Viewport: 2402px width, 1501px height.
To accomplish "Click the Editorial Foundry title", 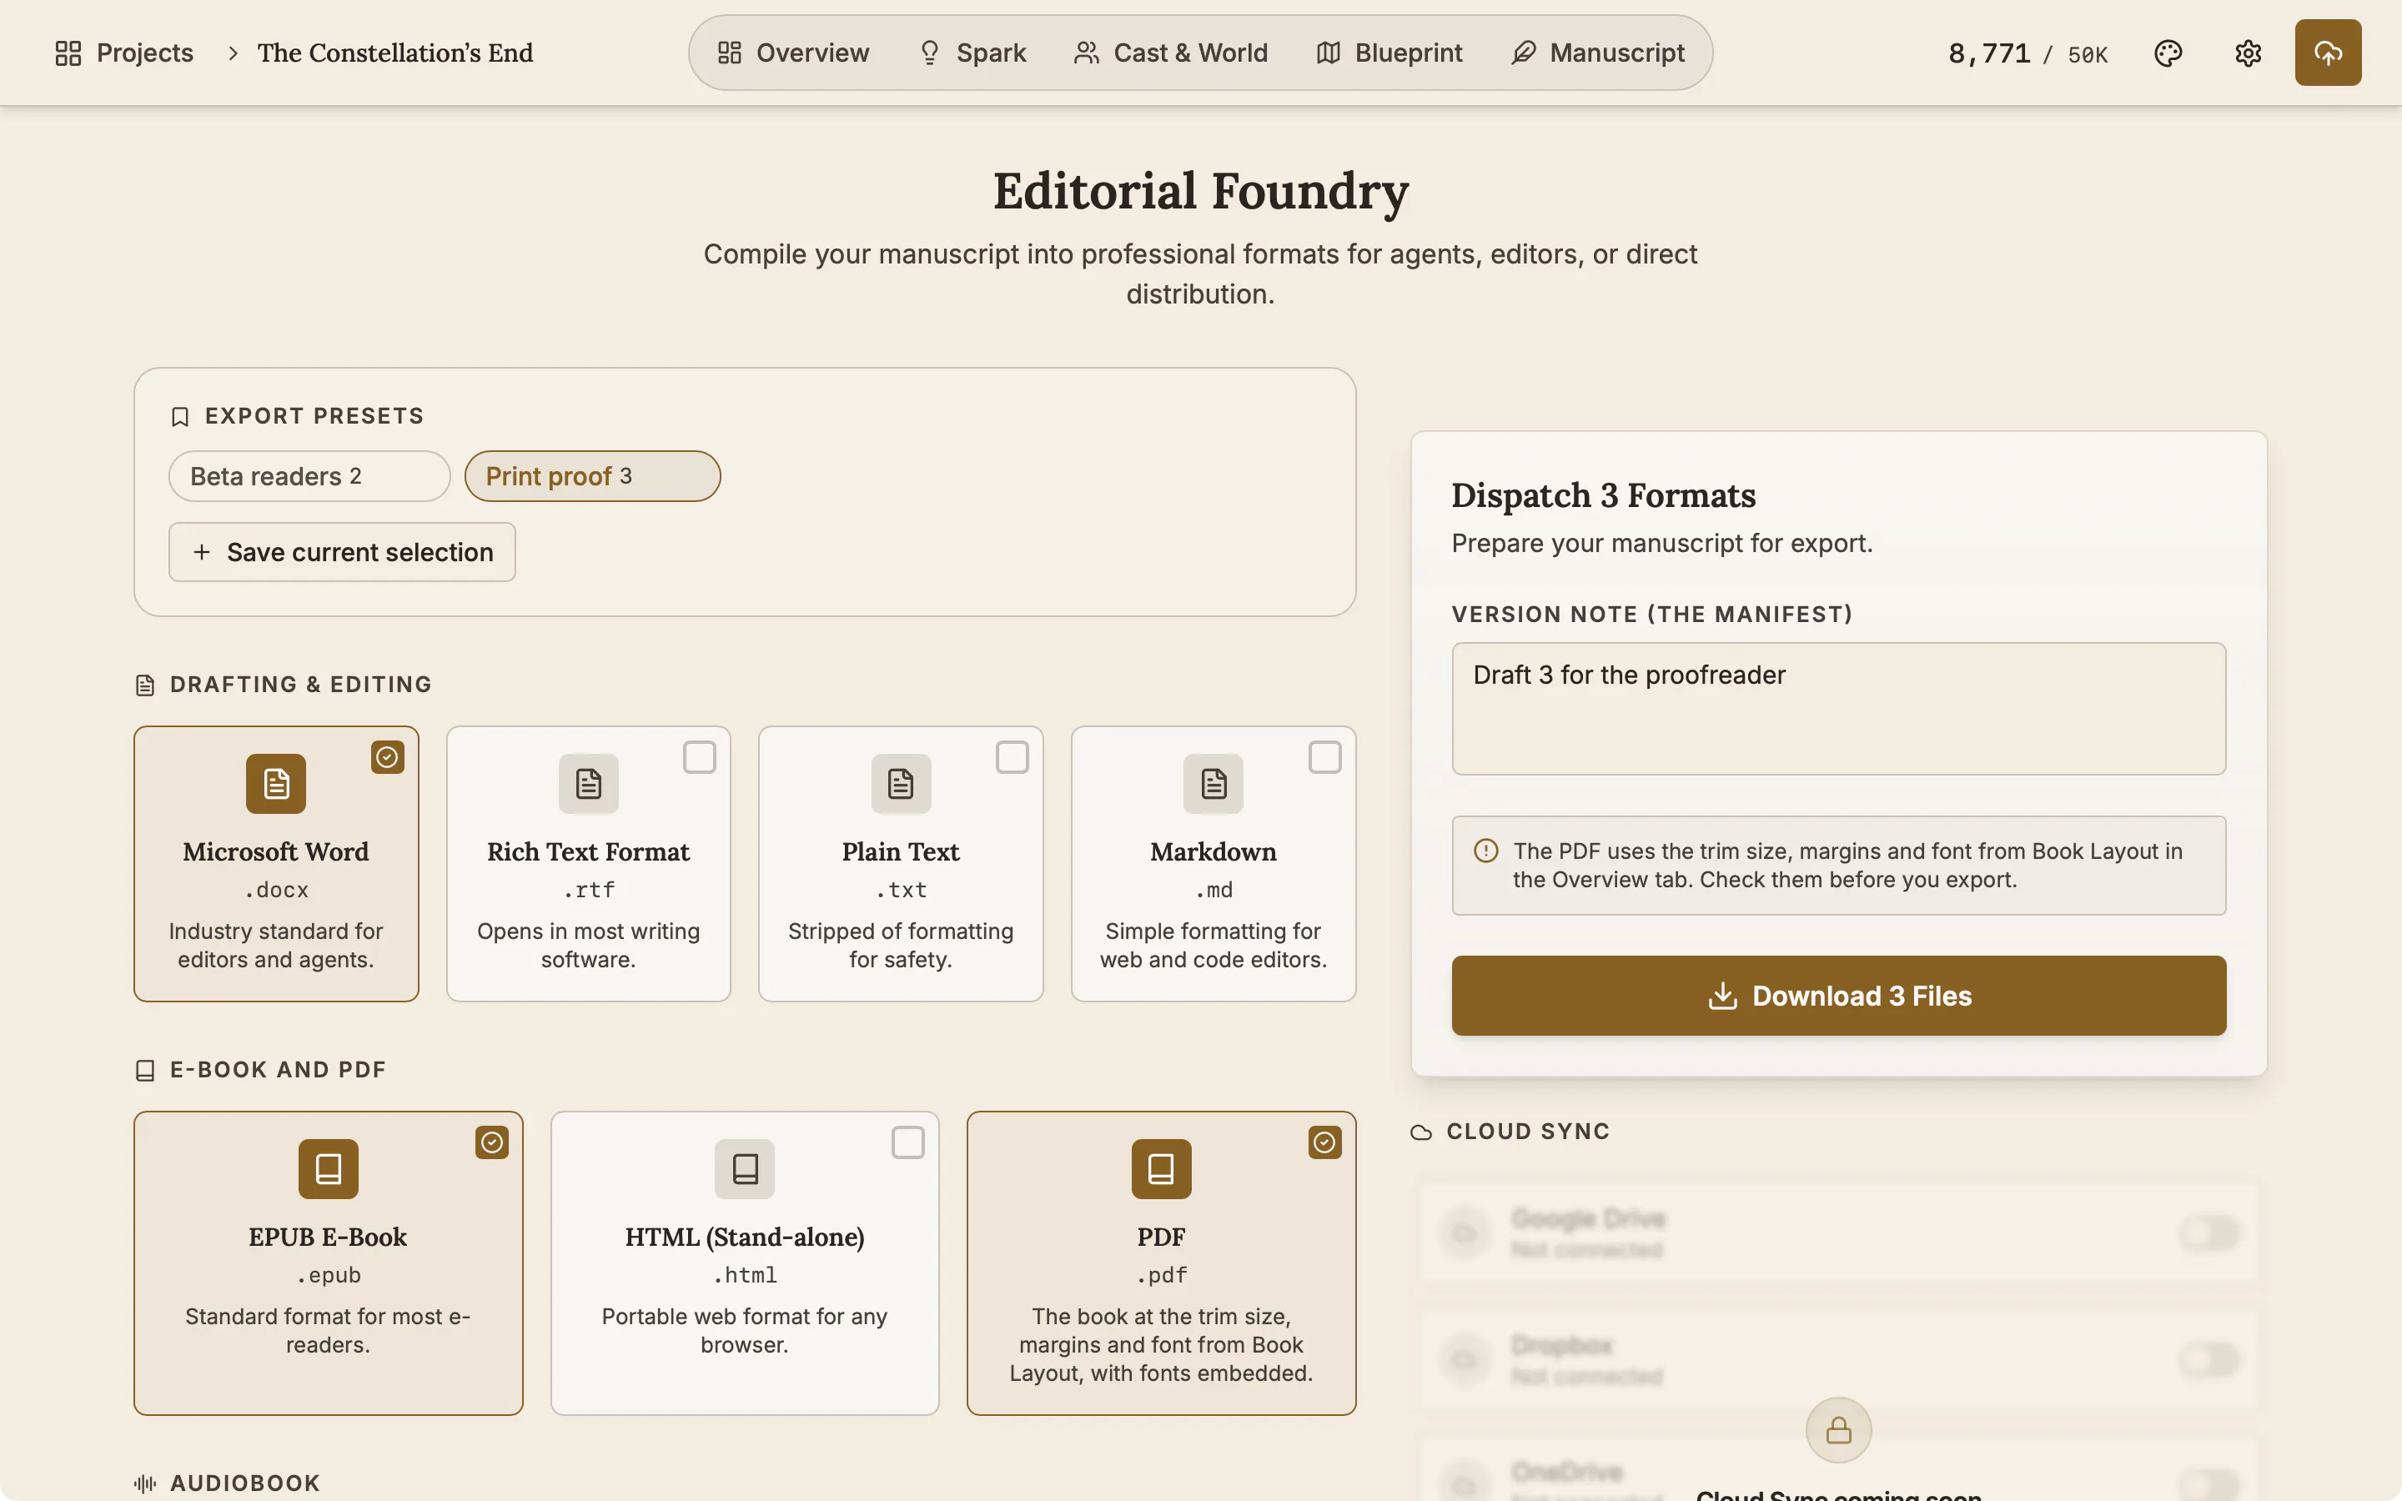I will (x=1201, y=191).
